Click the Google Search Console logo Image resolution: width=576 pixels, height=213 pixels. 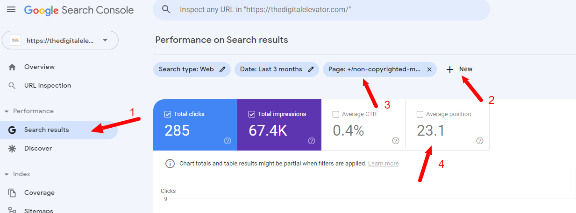tap(79, 10)
